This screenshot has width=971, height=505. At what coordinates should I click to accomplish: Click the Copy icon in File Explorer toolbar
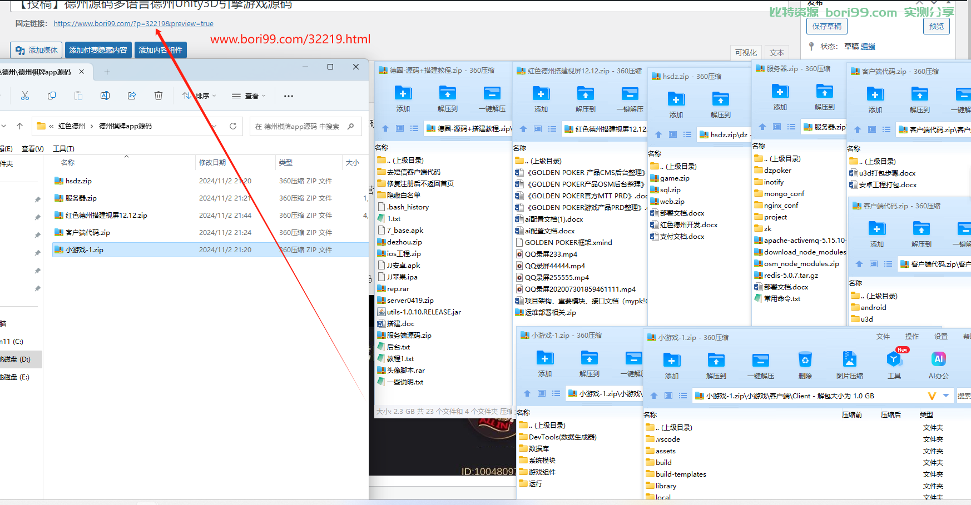click(52, 96)
